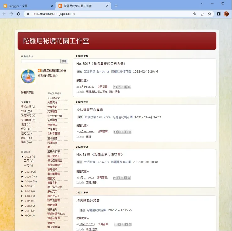Viewport: 232px width, 231px height.
Task: Open the Blogger icon beside the profile name
Action: 39,71
